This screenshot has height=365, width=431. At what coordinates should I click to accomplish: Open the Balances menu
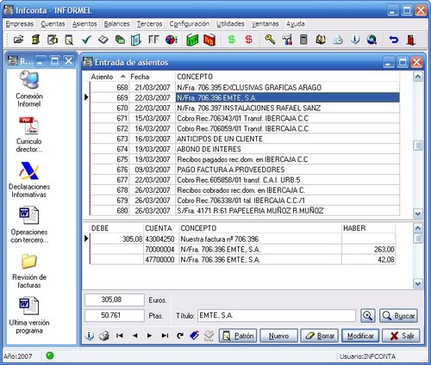click(x=116, y=24)
